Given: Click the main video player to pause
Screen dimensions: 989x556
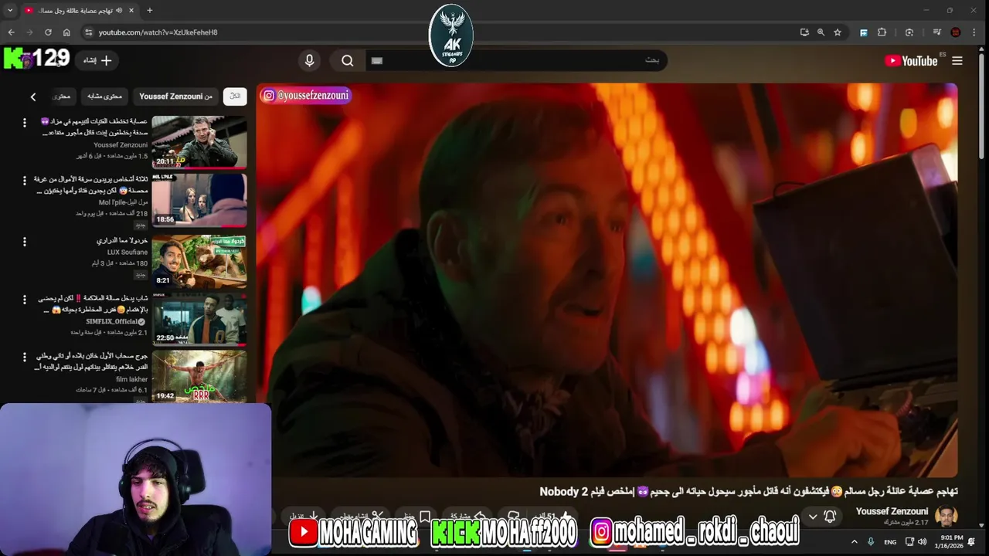Looking at the screenshot, I should [607, 280].
